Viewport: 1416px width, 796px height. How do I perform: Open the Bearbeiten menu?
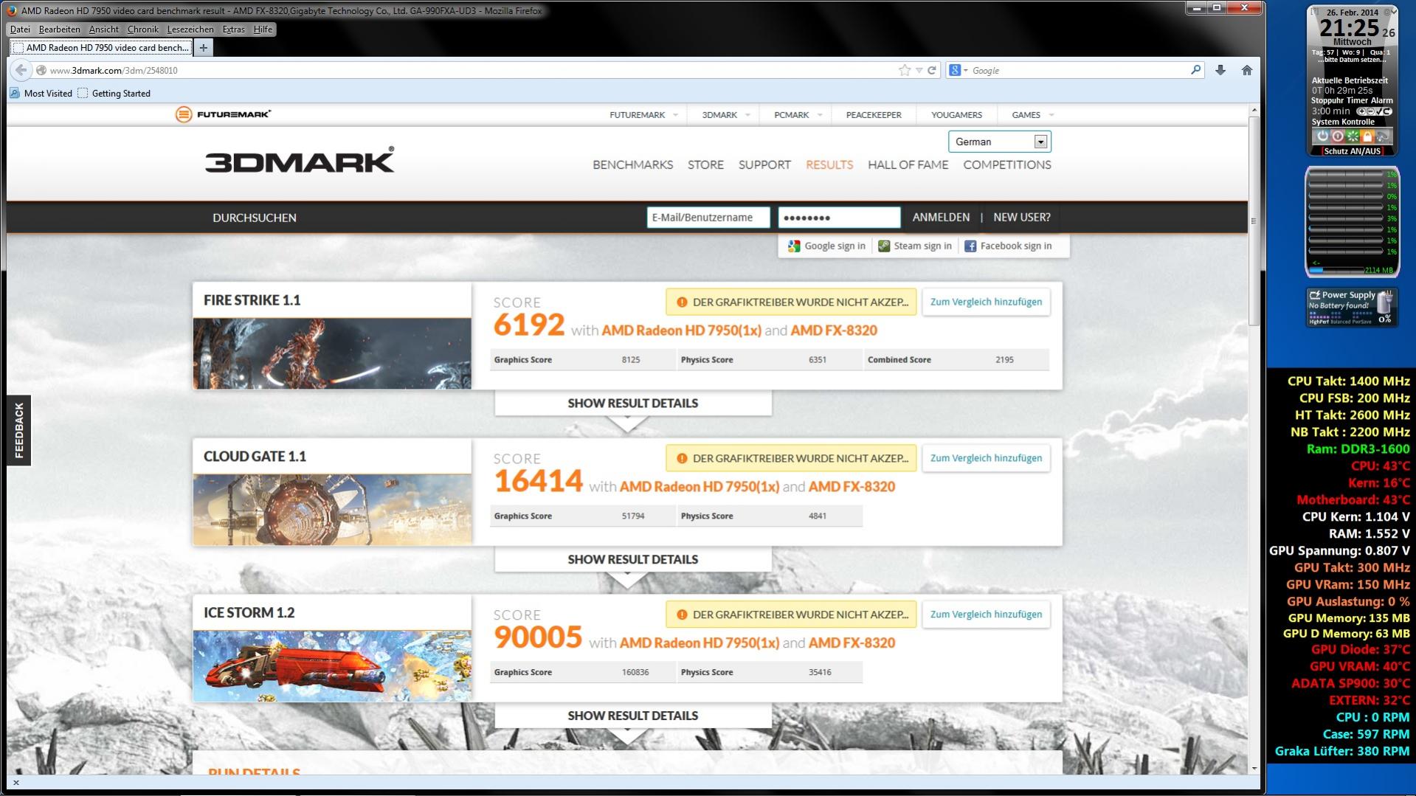(x=59, y=30)
